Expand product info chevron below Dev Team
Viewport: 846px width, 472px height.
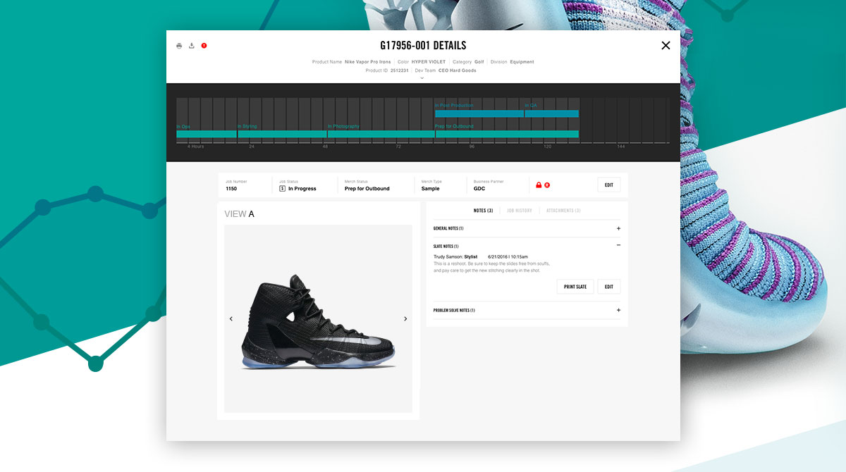pos(422,78)
